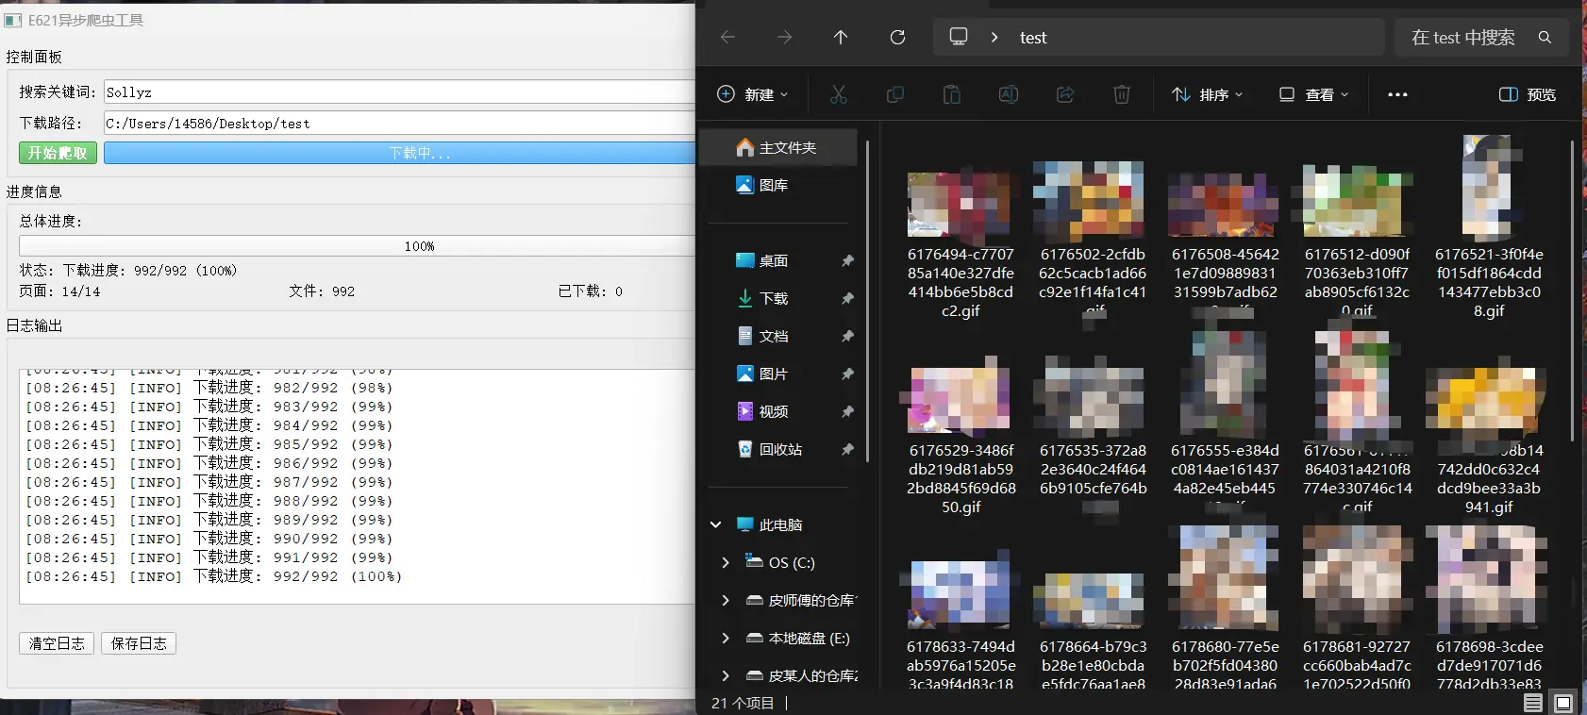
Task: Collapse the 此电脑 tree node
Action: 716,524
